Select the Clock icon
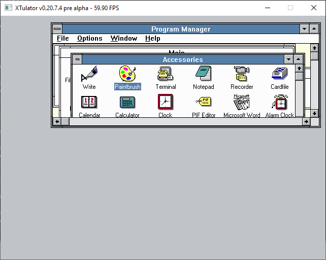Image resolution: width=326 pixels, height=260 pixels. [166, 102]
